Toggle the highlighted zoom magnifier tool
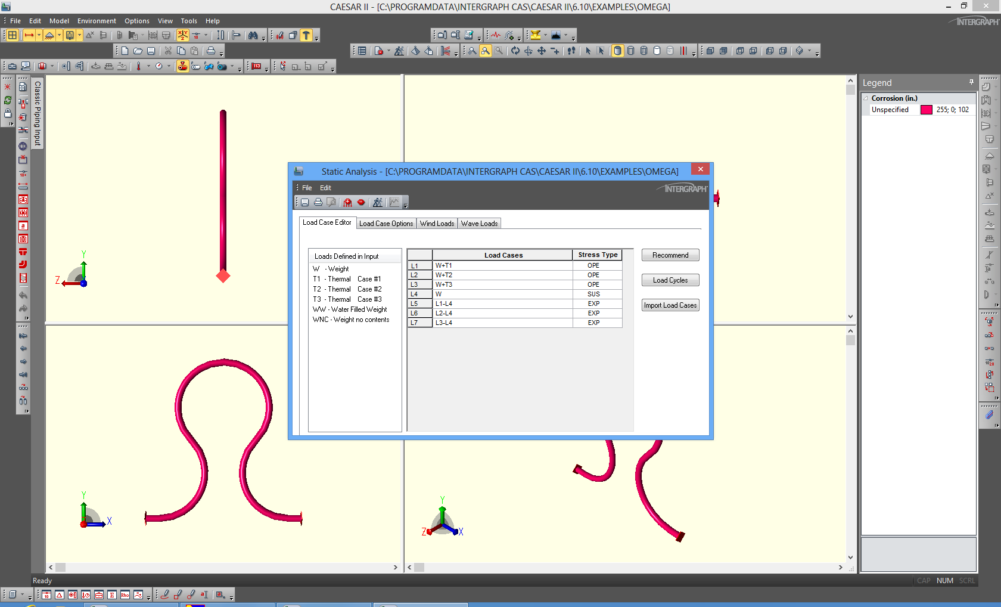This screenshot has width=1001, height=607. 486,51
